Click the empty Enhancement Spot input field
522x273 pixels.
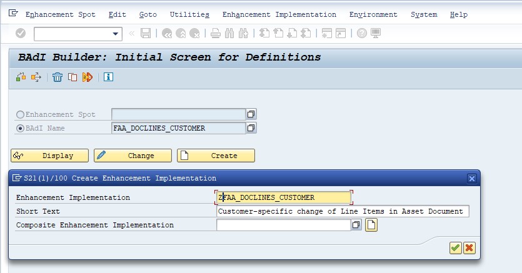178,114
